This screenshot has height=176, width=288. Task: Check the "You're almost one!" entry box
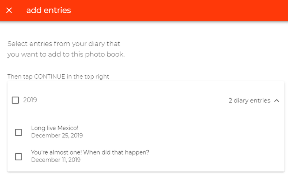19,156
